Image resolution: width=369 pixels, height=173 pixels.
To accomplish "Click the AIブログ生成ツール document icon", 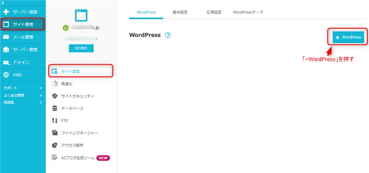I will point(54,157).
